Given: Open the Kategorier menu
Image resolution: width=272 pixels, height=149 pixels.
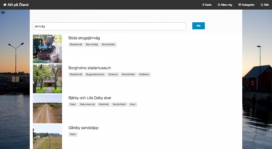Looking at the screenshot, I should point(246,5).
